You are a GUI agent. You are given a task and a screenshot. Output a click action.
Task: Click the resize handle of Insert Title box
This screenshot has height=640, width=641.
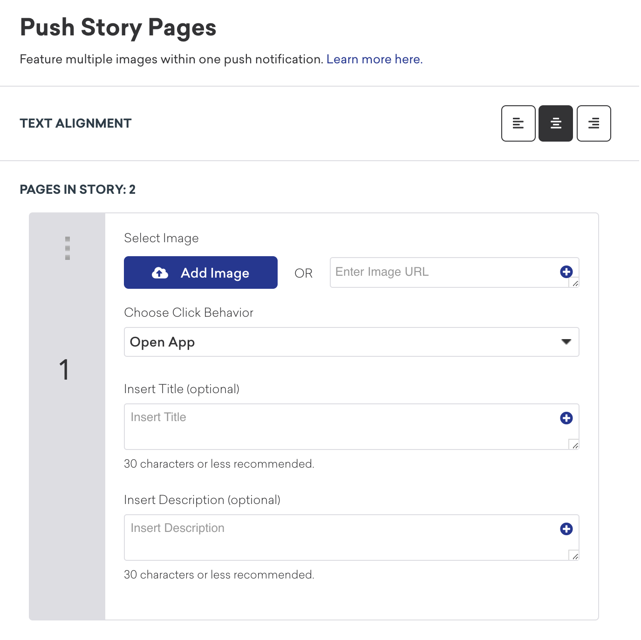click(575, 445)
